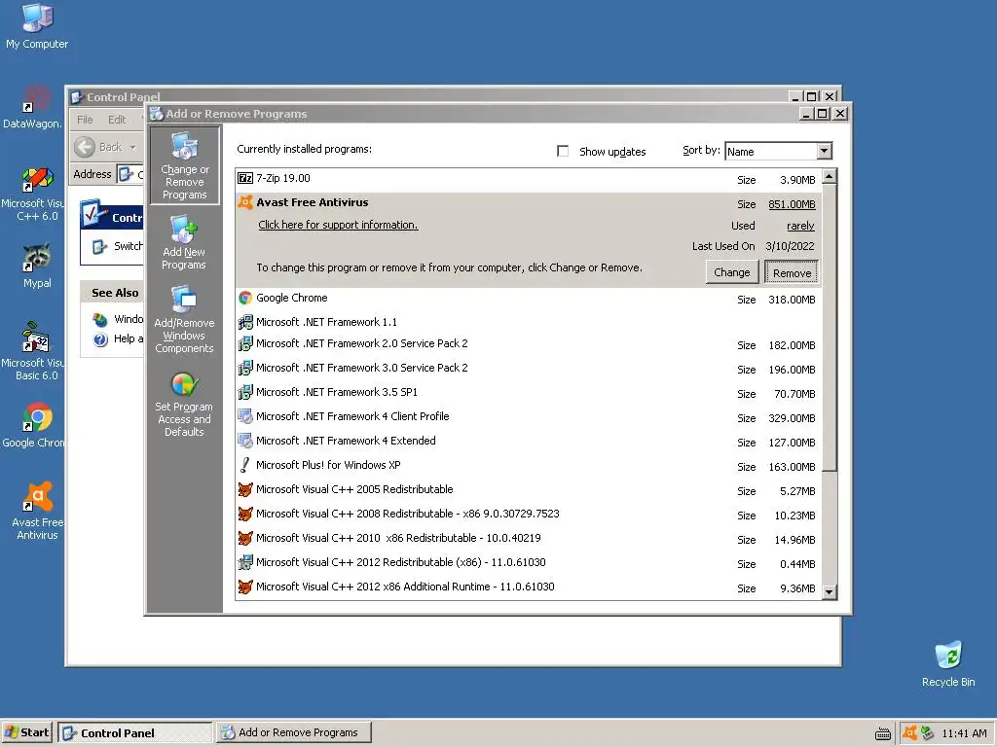Screen dimensions: 997x747
Task: Click the program list scrollbar thumb
Action: tap(830, 328)
